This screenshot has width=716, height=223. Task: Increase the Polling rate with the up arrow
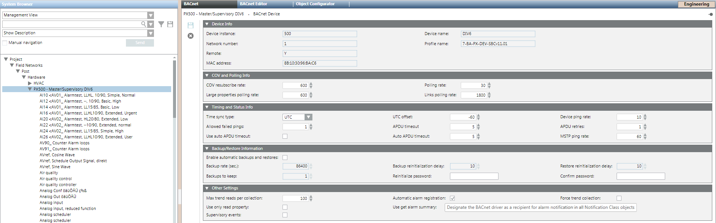click(x=489, y=84)
